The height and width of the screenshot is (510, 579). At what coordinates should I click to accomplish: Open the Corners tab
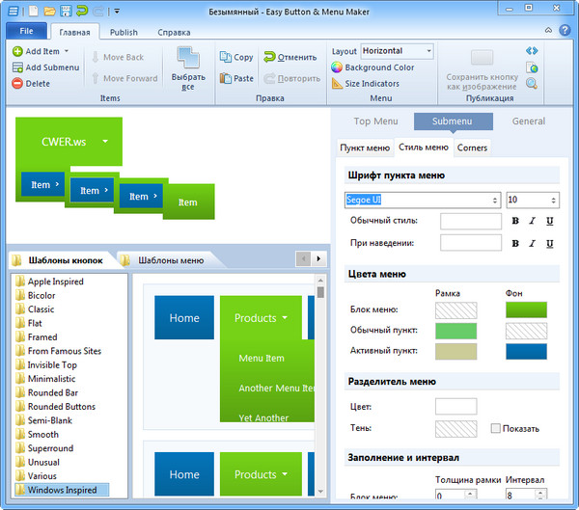pos(472,148)
